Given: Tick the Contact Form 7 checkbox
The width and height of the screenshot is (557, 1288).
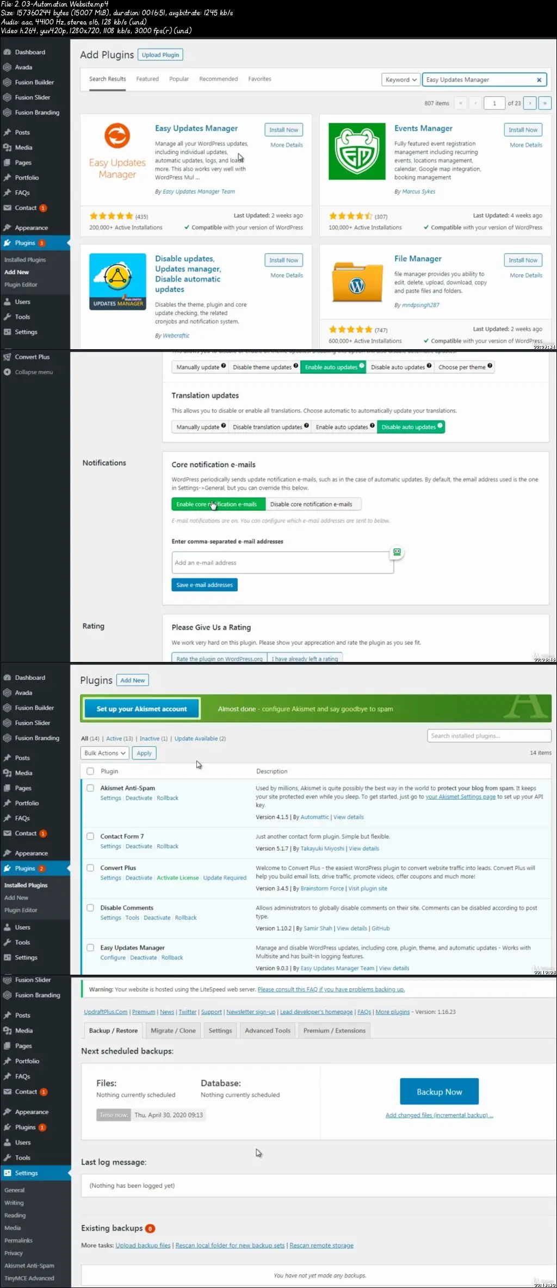Looking at the screenshot, I should (90, 837).
